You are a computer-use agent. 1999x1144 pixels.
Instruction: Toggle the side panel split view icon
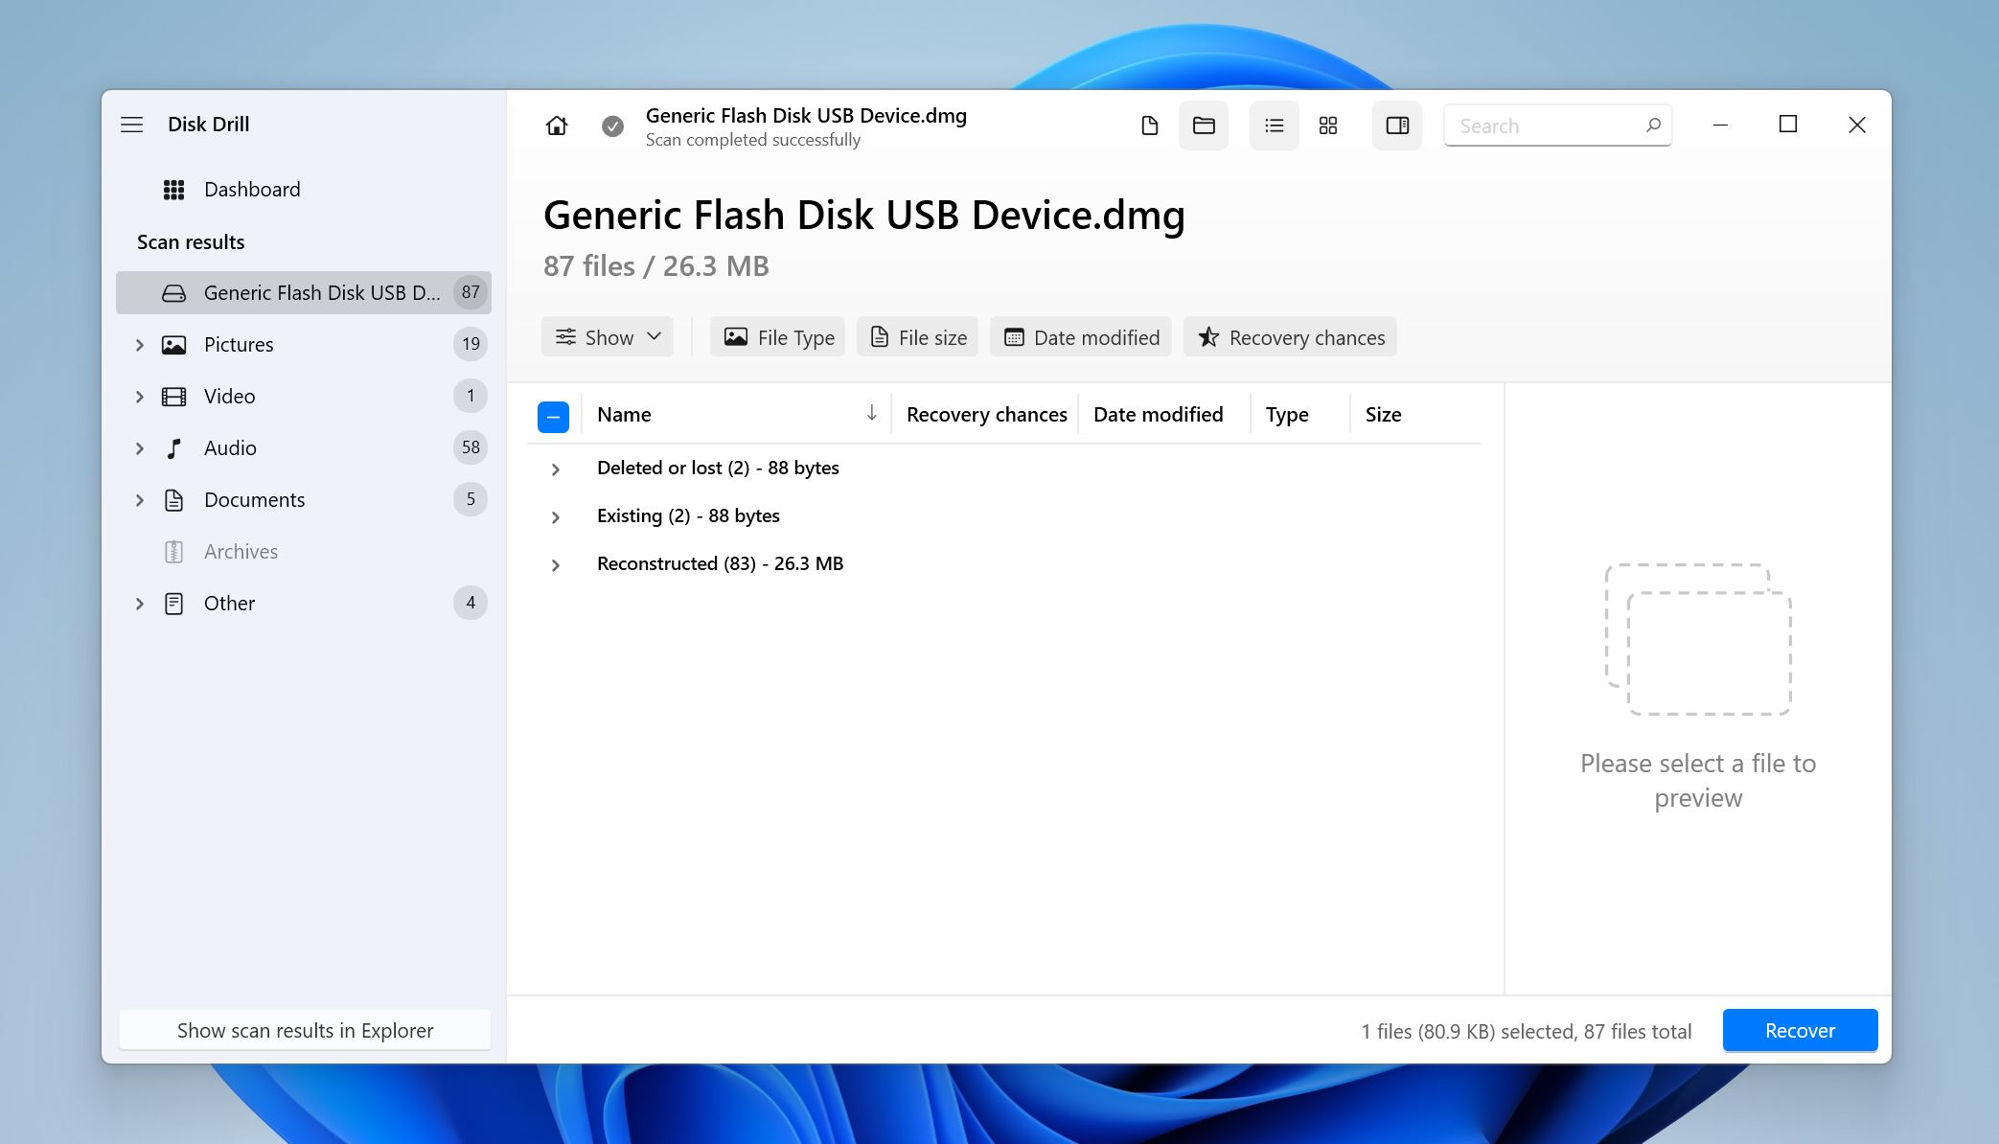click(1396, 125)
